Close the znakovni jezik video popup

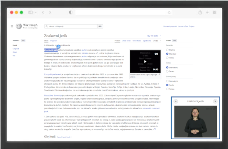point(215,101)
